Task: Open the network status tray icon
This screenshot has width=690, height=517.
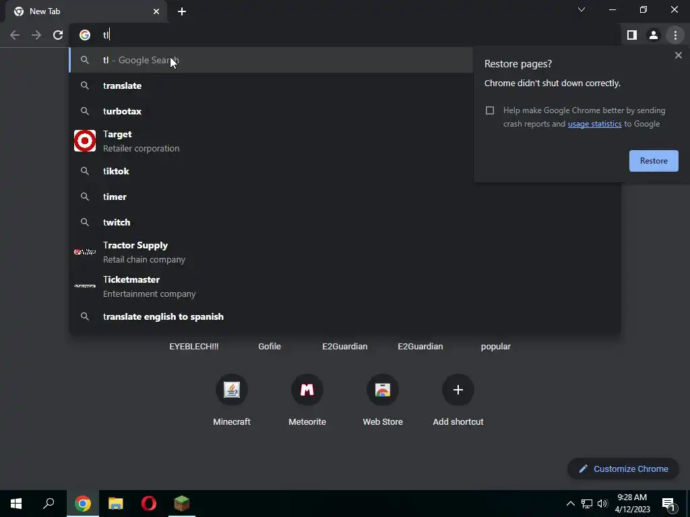Action: [x=587, y=504]
